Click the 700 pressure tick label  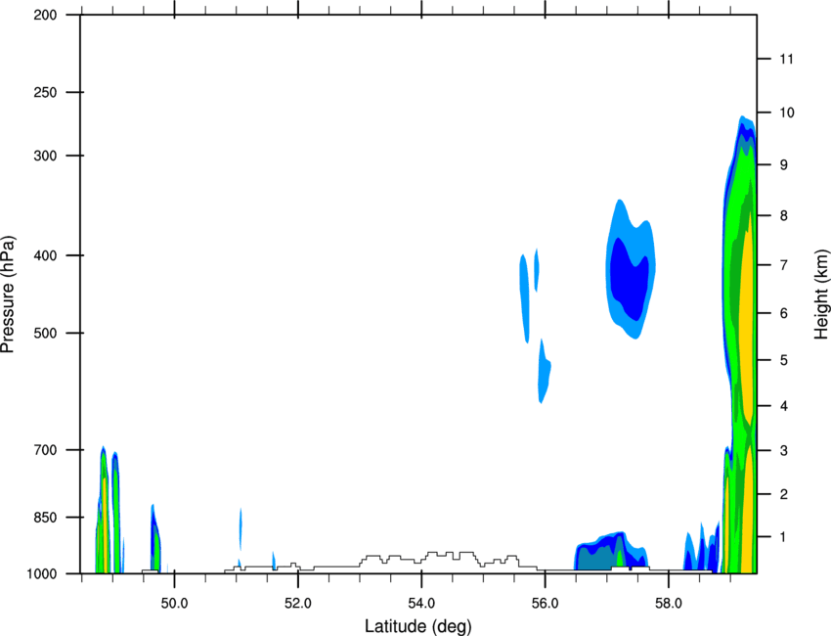click(x=45, y=450)
